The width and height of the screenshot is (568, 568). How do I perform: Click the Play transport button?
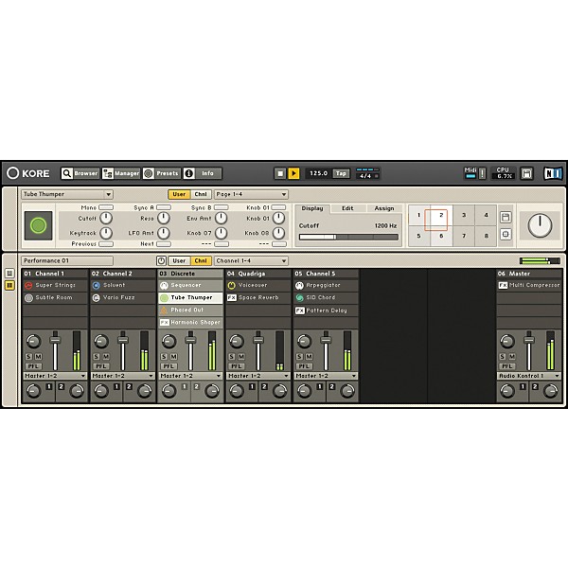coord(293,173)
